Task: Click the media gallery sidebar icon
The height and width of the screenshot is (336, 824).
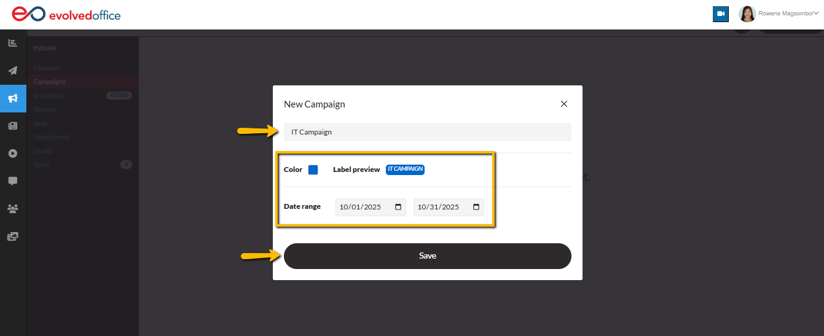Action: pyautogui.click(x=12, y=236)
